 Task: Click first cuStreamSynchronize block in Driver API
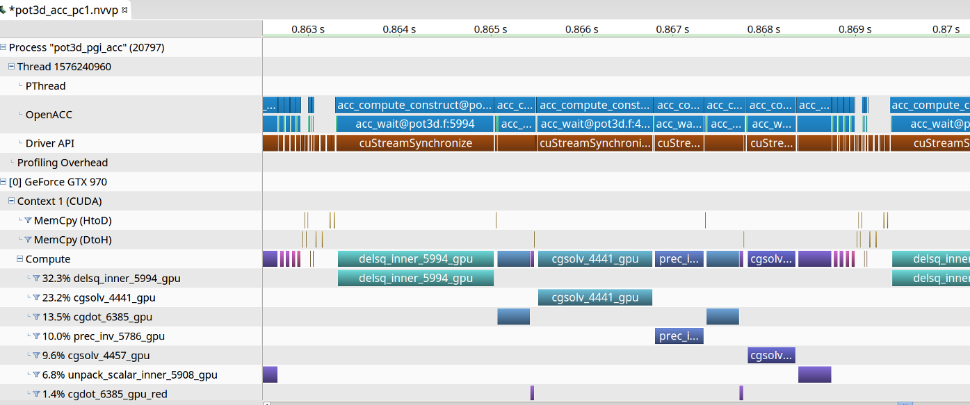click(x=414, y=144)
